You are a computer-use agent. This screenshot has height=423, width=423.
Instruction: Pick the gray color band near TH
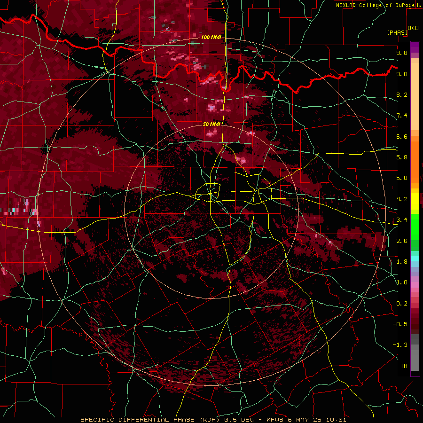click(415, 361)
